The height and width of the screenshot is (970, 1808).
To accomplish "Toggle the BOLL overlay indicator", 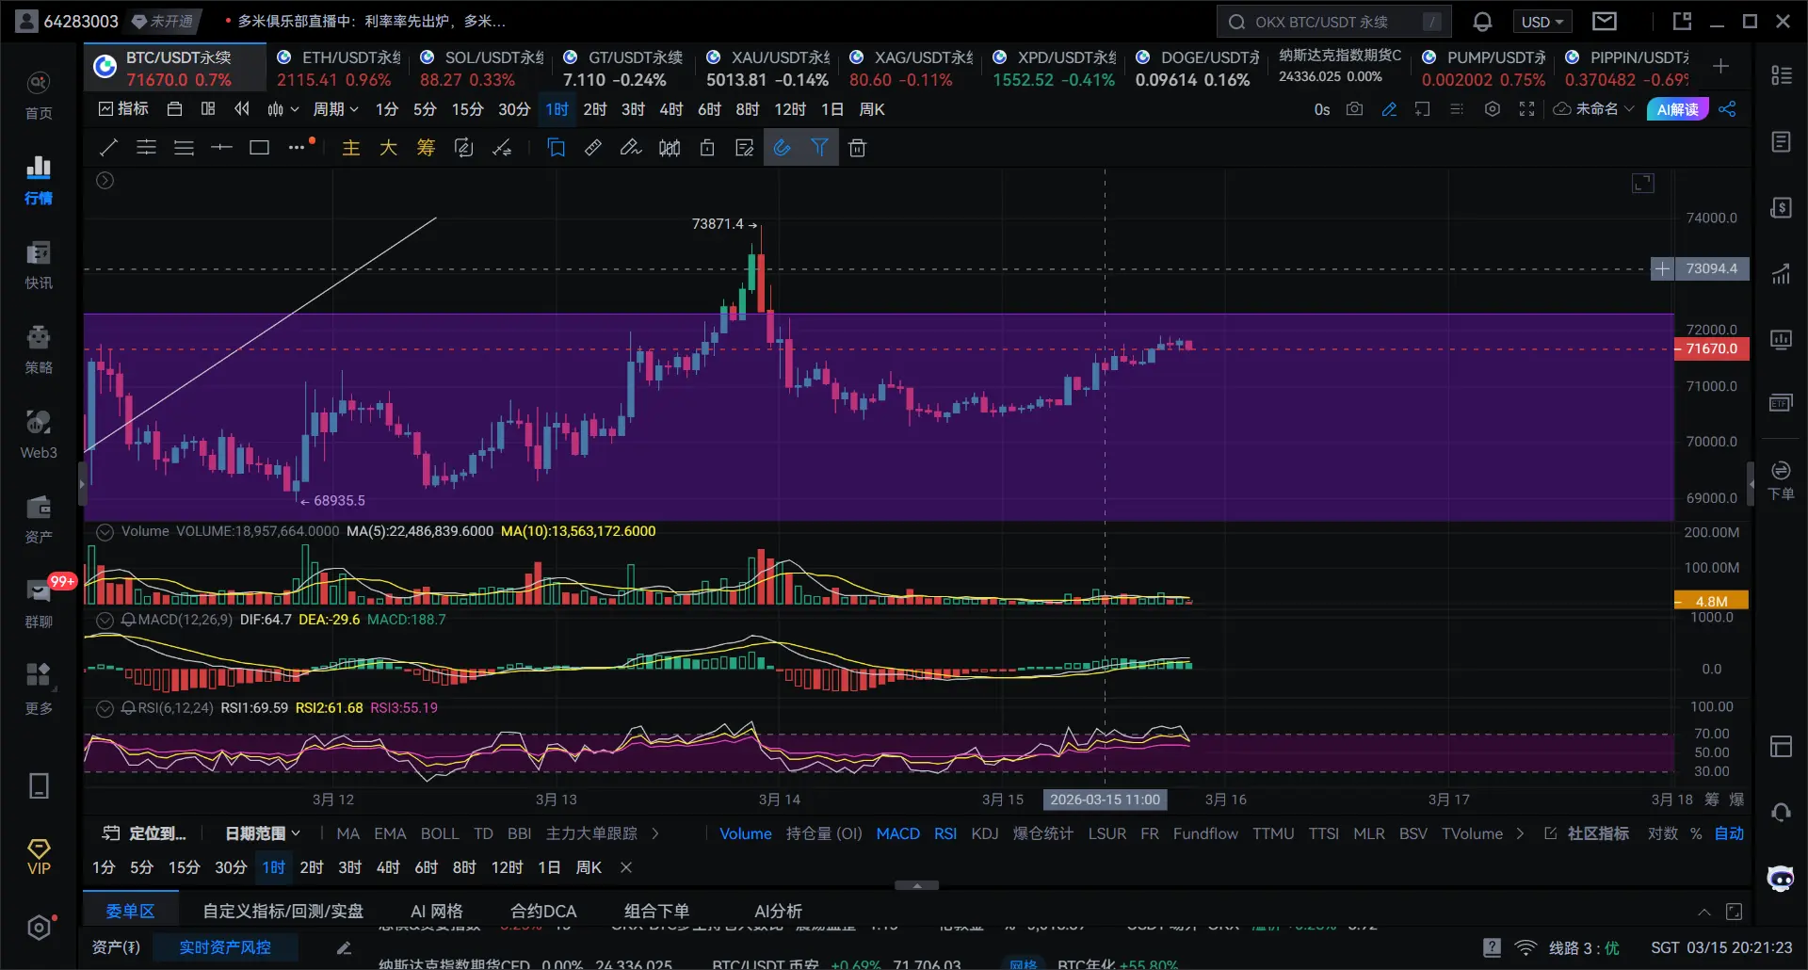I will (440, 833).
